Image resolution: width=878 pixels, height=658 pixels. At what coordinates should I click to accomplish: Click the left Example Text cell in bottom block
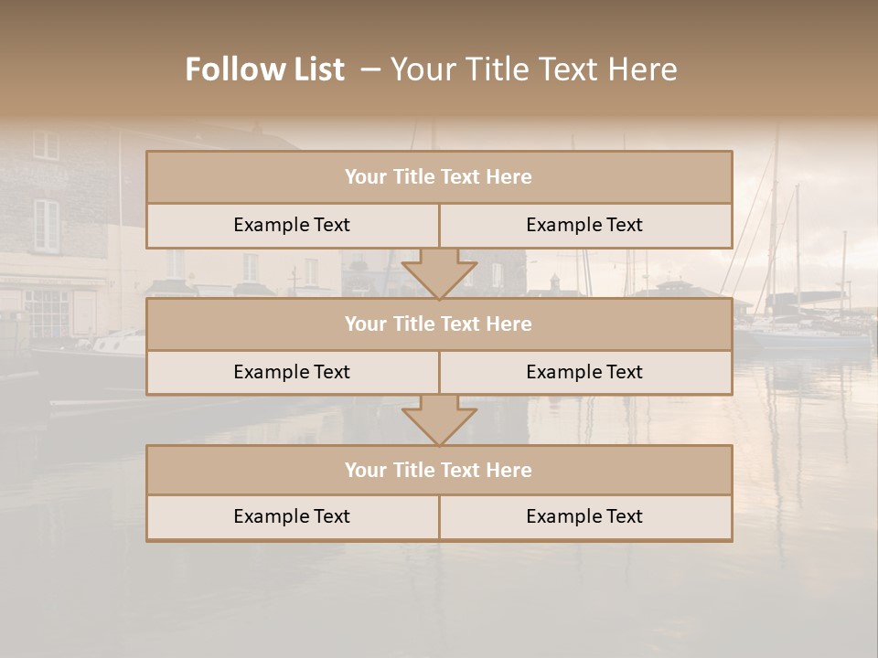pyautogui.click(x=292, y=516)
